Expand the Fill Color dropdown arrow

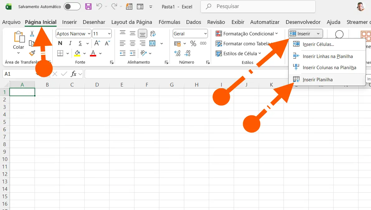pyautogui.click(x=84, y=53)
